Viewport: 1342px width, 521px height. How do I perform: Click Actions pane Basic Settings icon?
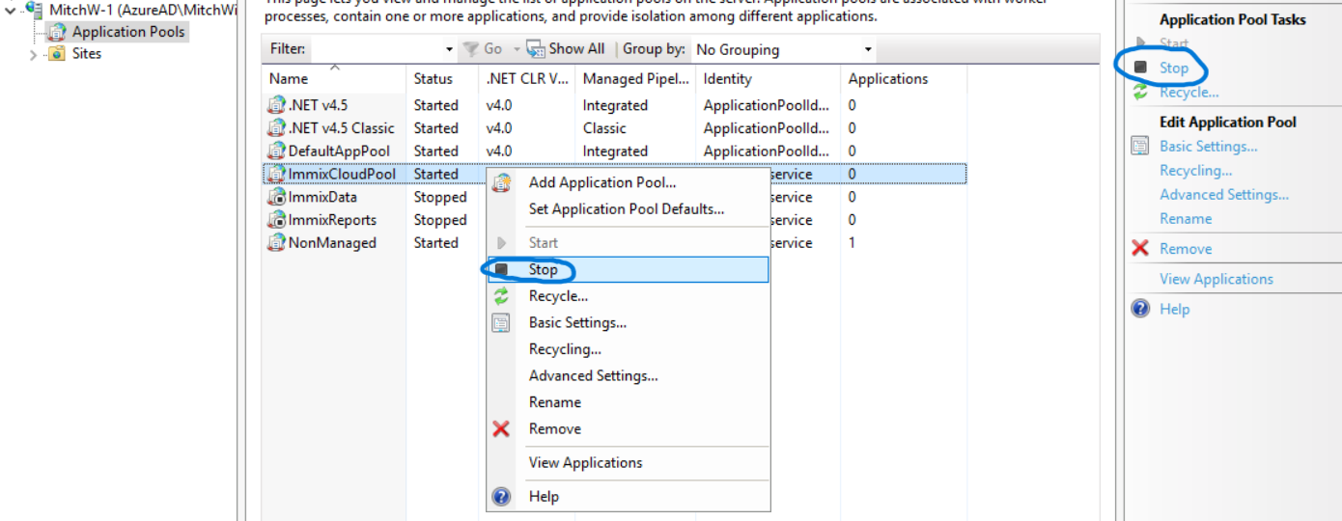coord(1140,147)
